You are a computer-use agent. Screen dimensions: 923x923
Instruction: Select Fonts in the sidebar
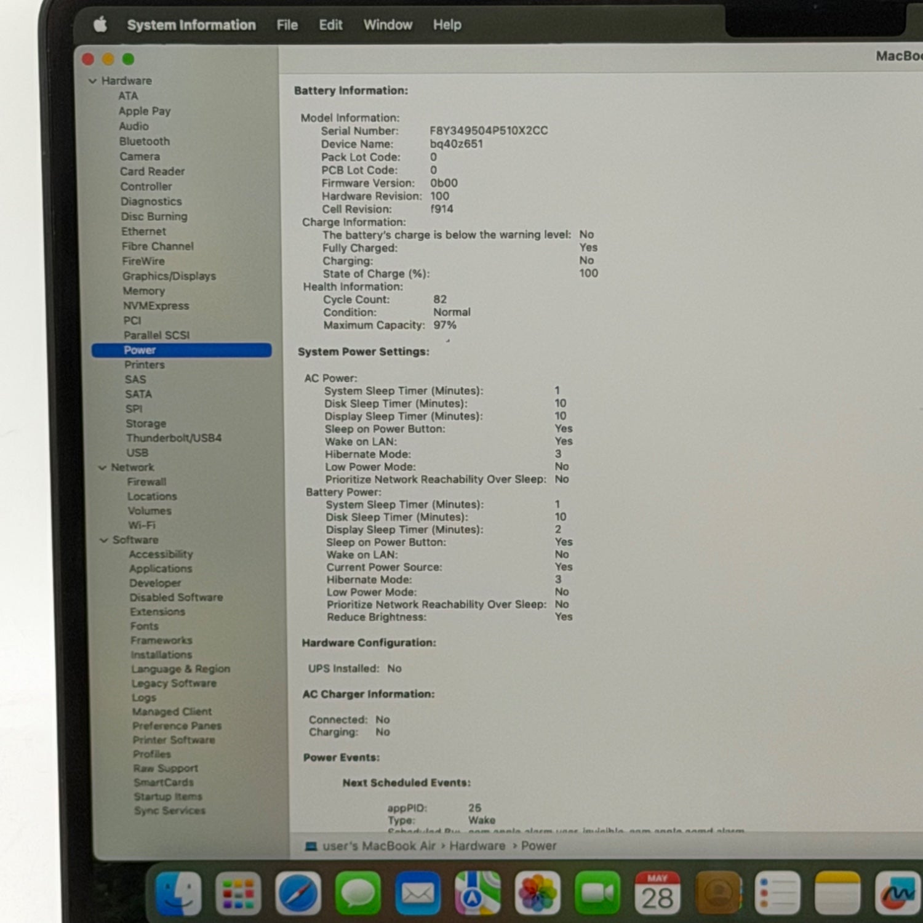(x=144, y=626)
